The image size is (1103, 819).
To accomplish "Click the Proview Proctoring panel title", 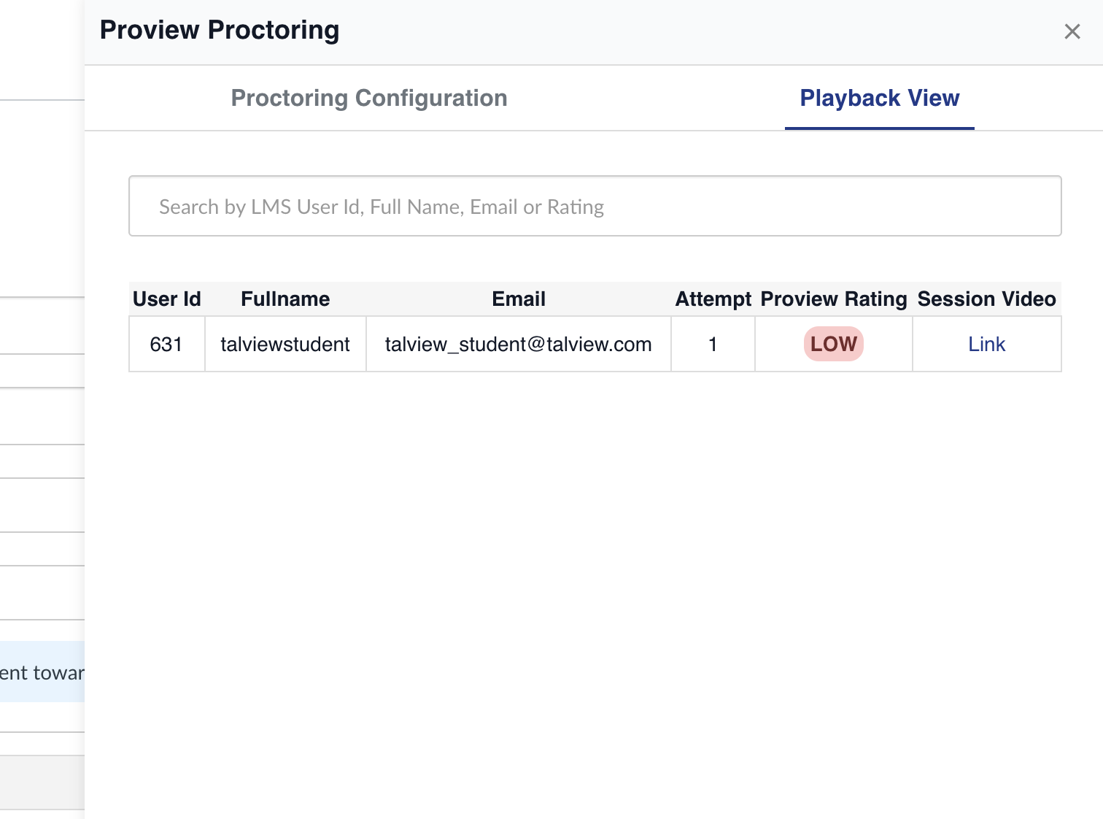I will 220,30.
